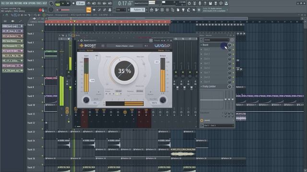307x172 pixels.
Task: Click the plug-shaped plugin picker icon
Action: [x=183, y=10]
